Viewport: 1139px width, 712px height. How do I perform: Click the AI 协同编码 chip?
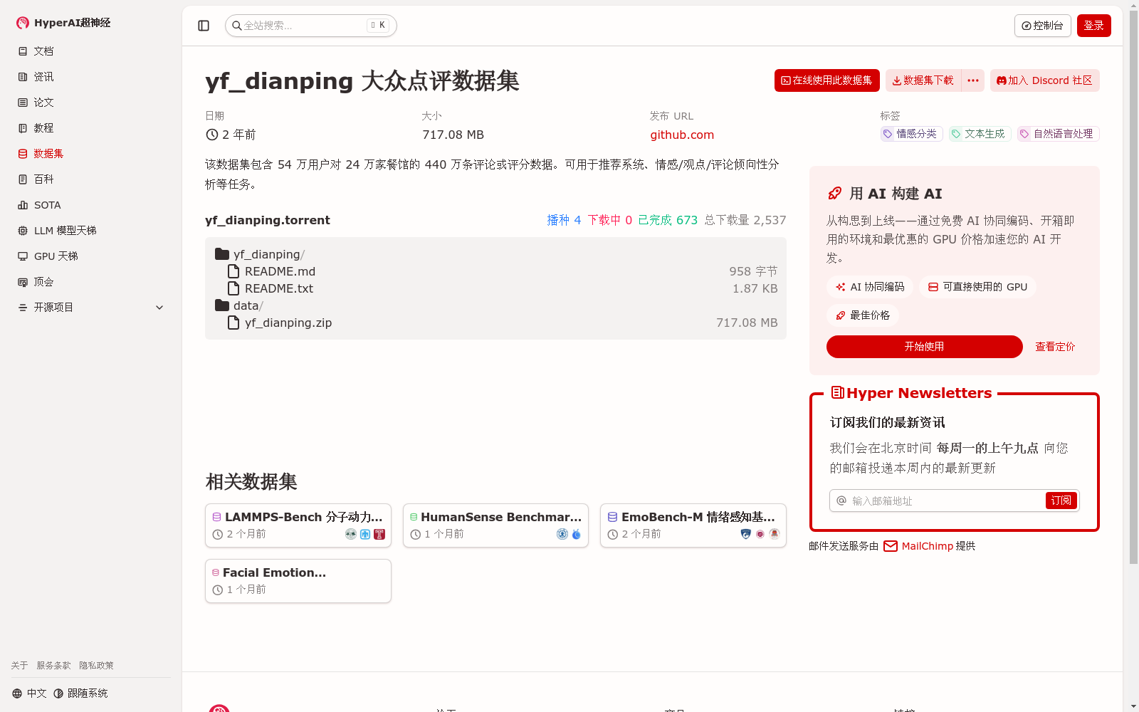coord(870,287)
